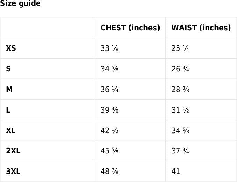Image resolution: width=237 pixels, height=182 pixels.
Task: Select the XL size row label
Action: (11, 131)
